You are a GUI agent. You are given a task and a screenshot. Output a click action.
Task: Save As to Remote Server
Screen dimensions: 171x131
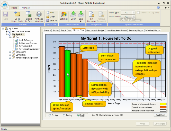81,16
